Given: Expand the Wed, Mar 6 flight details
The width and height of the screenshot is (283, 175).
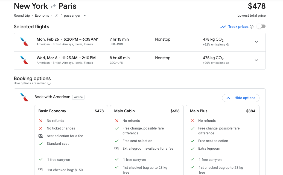Looking at the screenshot, I should pos(256,60).
